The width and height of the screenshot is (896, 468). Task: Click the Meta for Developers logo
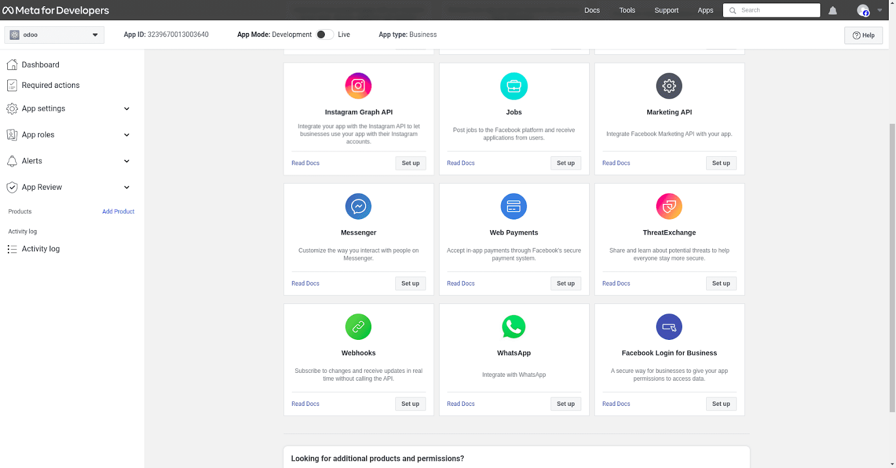(56, 10)
